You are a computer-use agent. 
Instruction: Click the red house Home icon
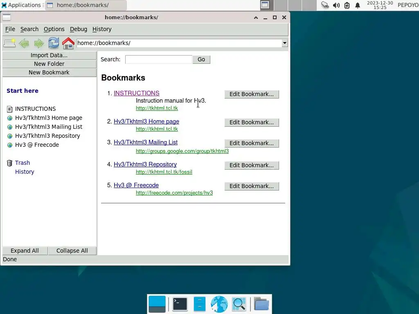pyautogui.click(x=68, y=43)
